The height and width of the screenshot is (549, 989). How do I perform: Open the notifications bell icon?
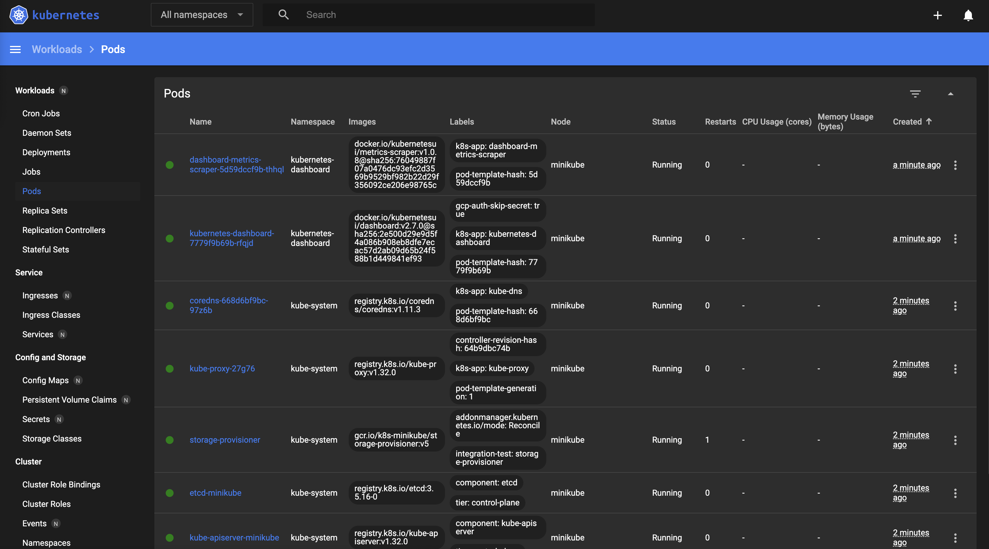coord(968,15)
